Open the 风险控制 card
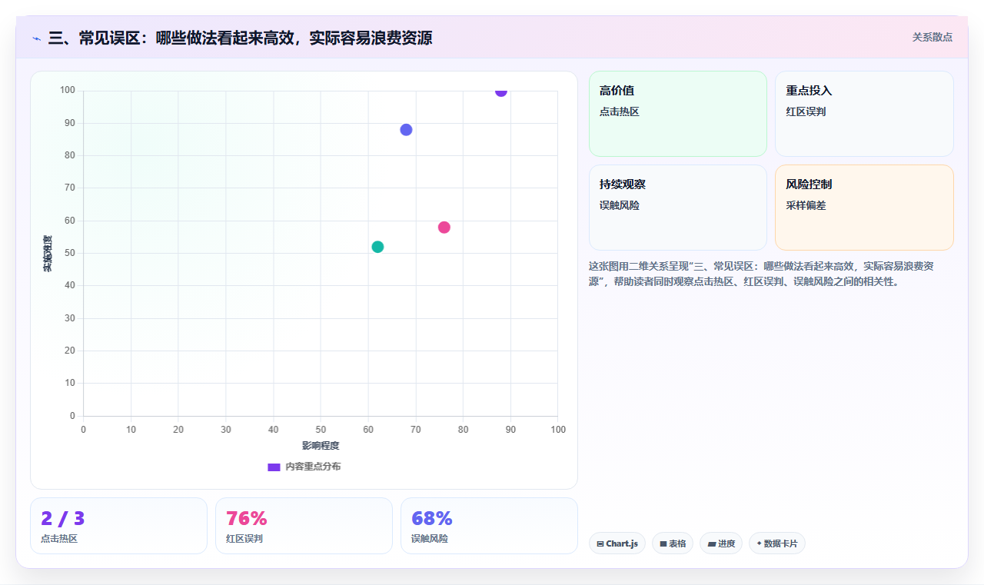This screenshot has height=585, width=984. 864,208
